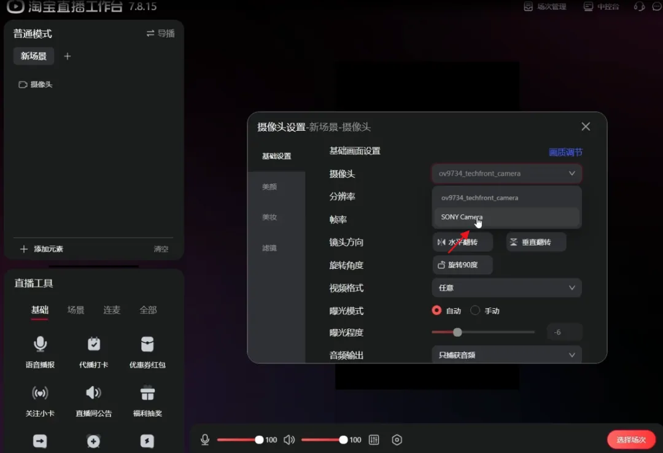Switch to the 美颜 beauty tab
The height and width of the screenshot is (453, 663).
point(269,187)
